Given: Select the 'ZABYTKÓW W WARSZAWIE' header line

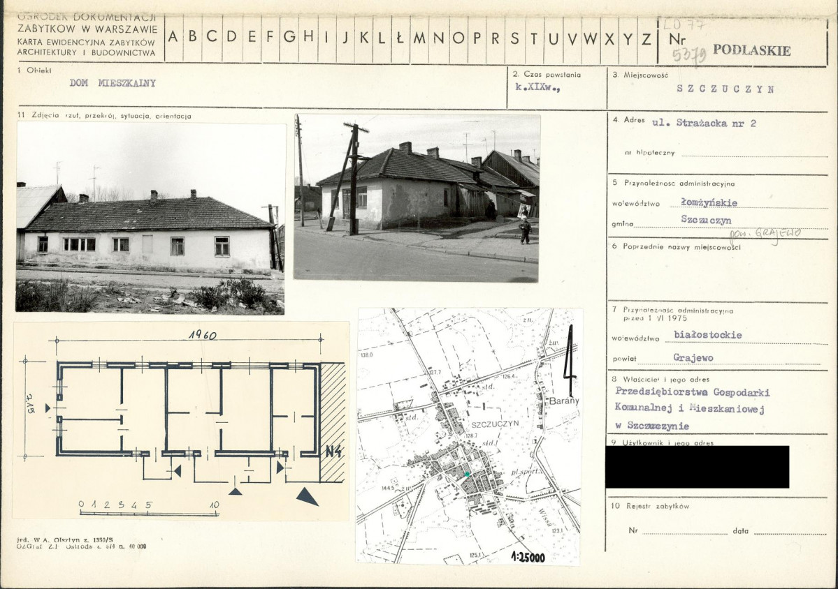Looking at the screenshot, I should [x=87, y=29].
